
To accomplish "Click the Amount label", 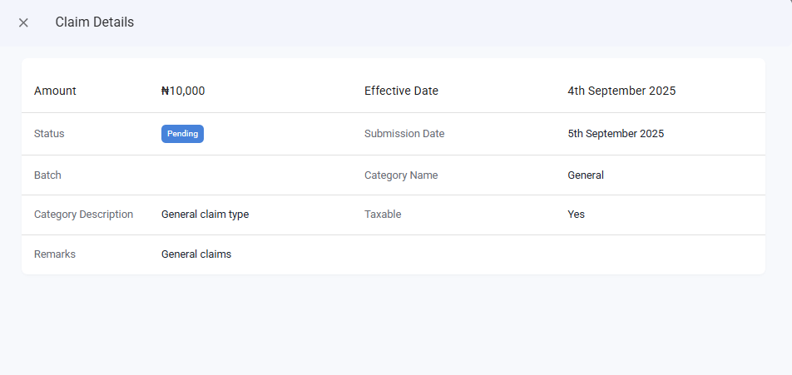I will 55,91.
